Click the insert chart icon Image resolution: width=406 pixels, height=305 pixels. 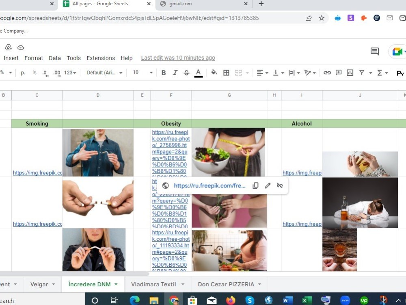pos(350,73)
